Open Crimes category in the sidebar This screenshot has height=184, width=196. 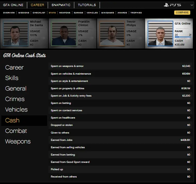tap(15, 99)
